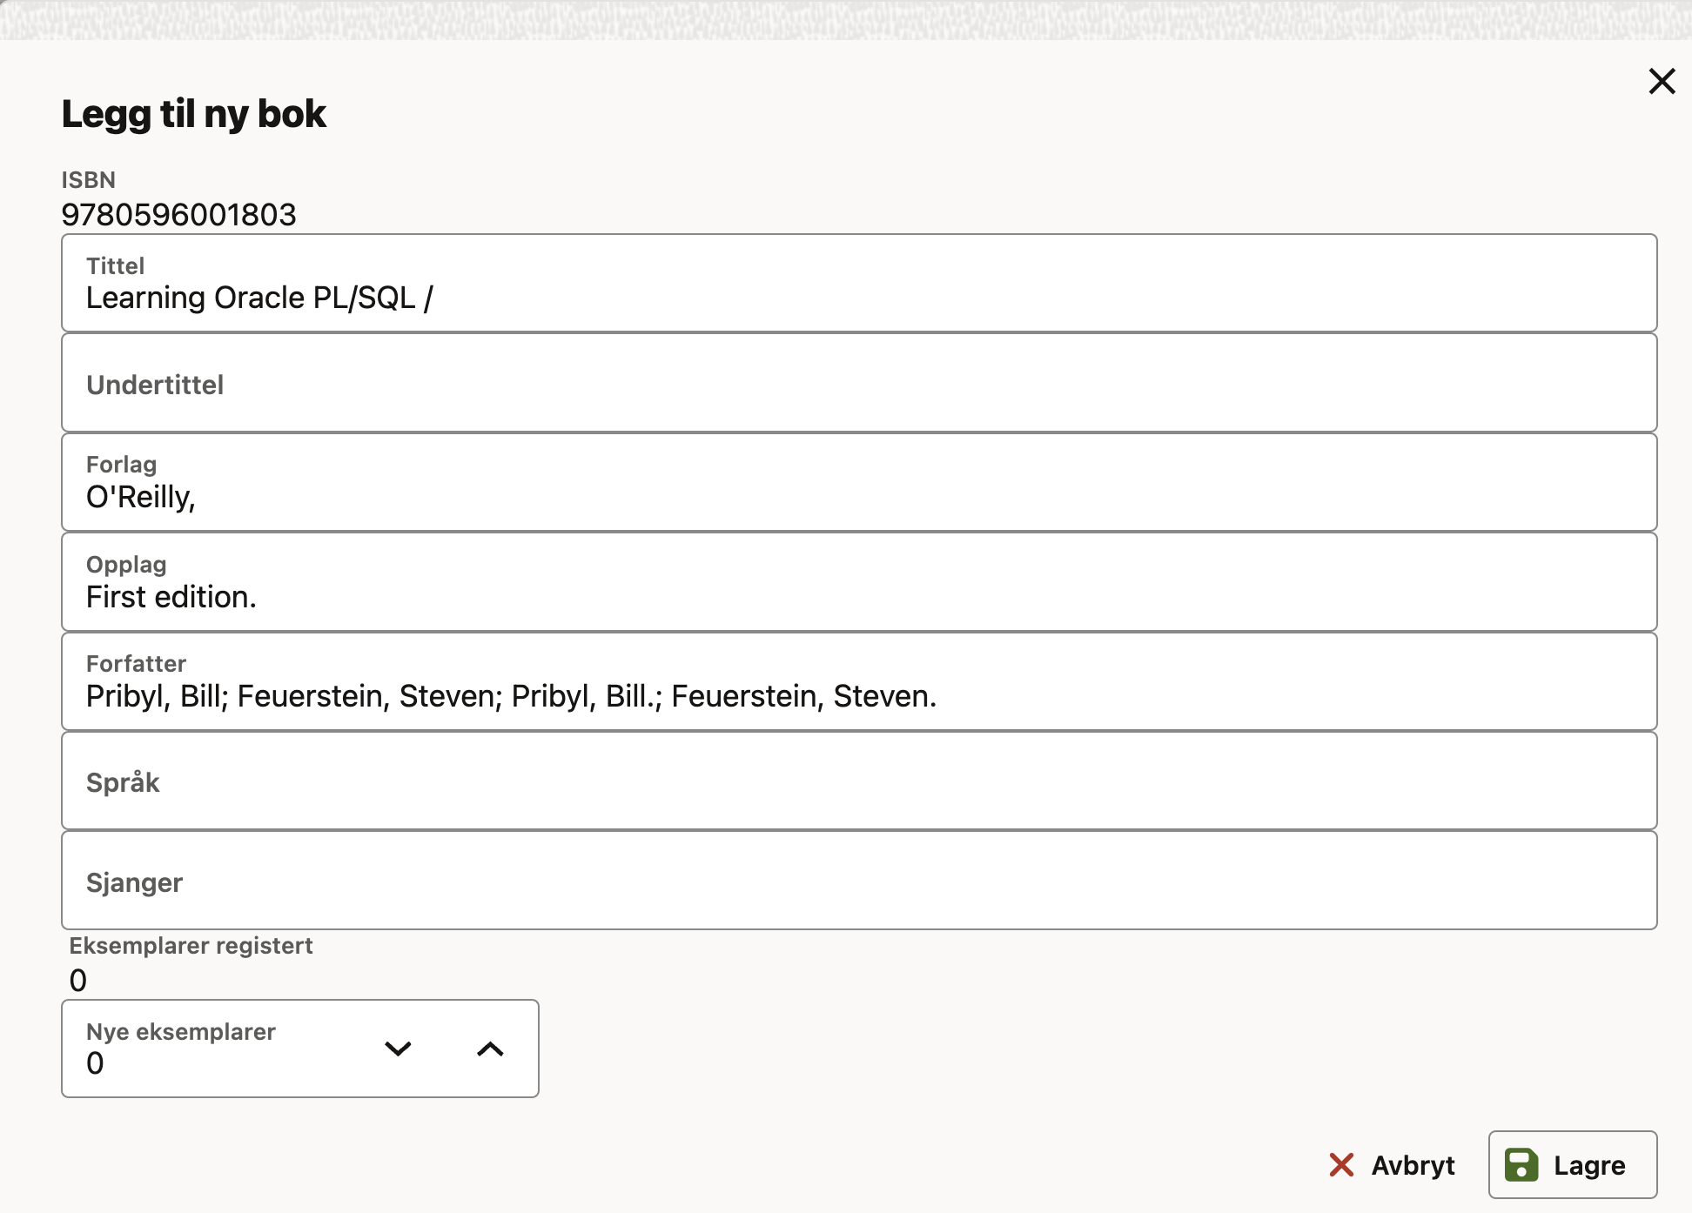Viewport: 1692px width, 1213px height.
Task: Click the ISBN label text
Action: [88, 180]
